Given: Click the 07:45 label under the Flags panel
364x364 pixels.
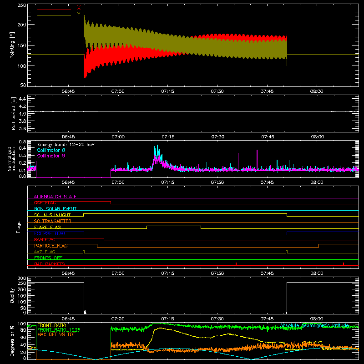Looking at the screenshot, I should coord(267,273).
